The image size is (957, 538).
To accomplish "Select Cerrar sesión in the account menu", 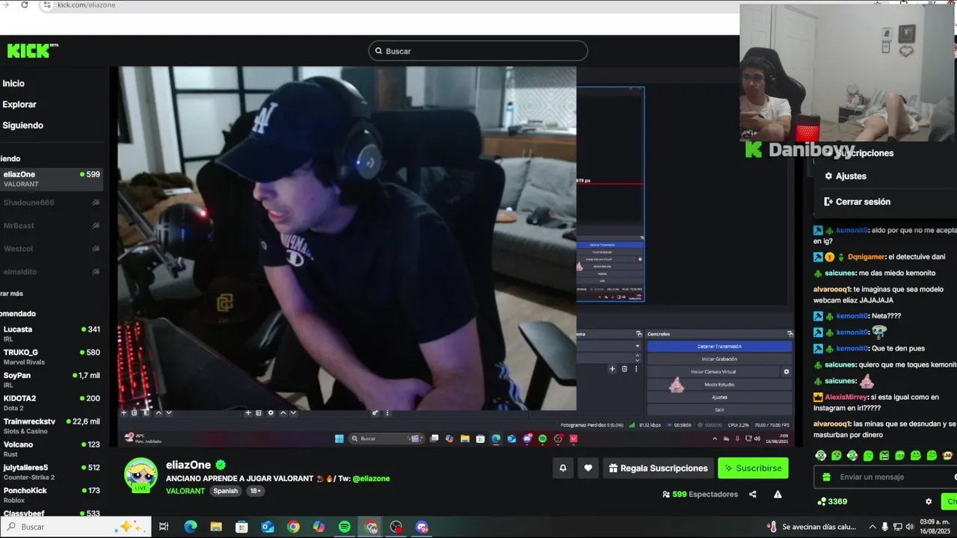I will [857, 202].
